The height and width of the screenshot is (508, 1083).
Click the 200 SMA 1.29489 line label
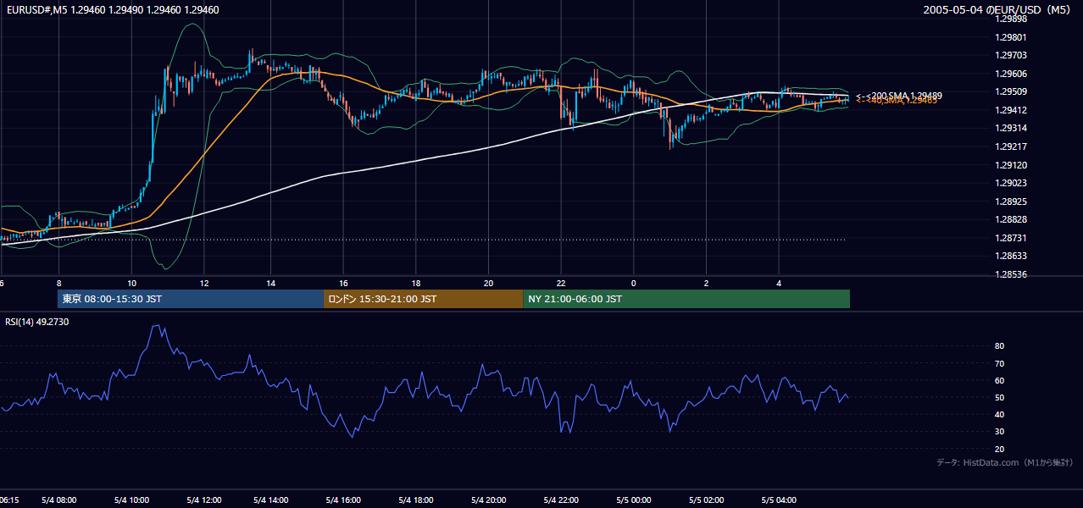point(899,96)
